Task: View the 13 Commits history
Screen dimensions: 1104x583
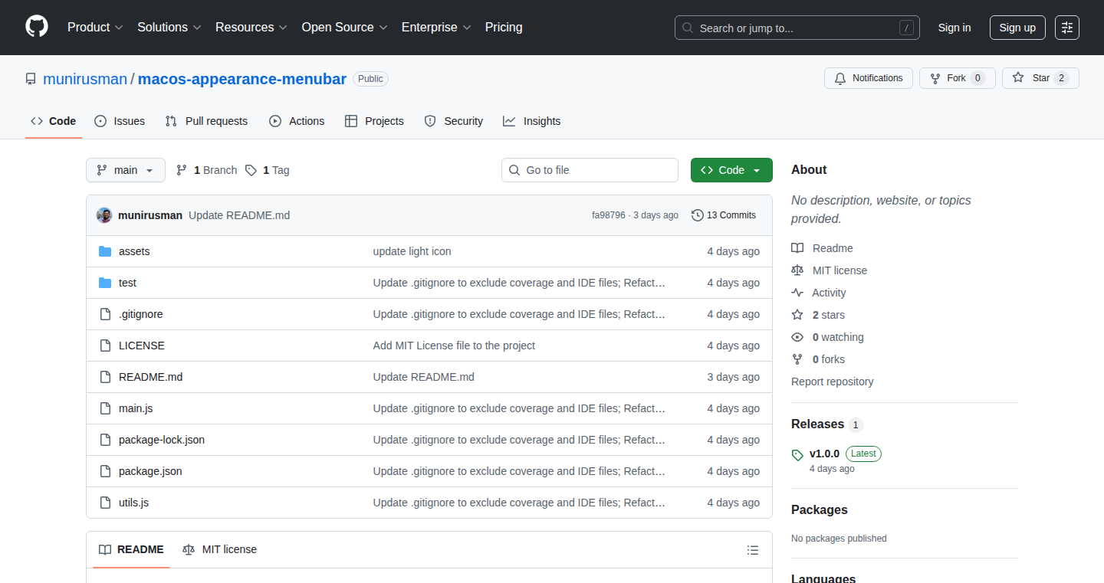Action: point(724,215)
